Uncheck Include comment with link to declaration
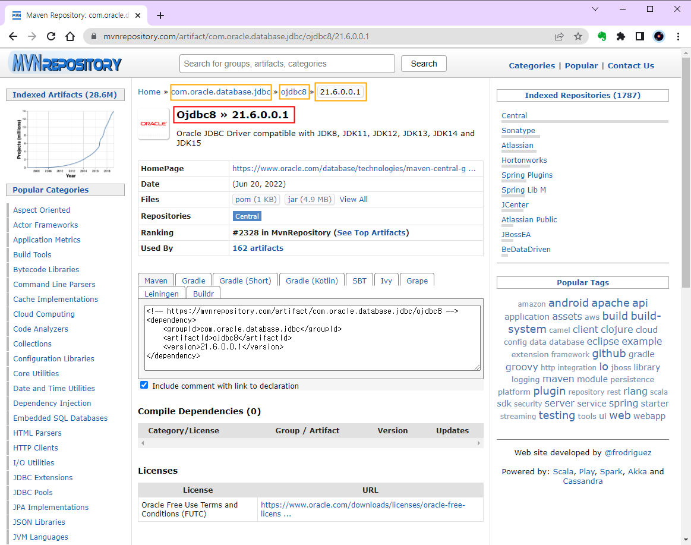 144,385
